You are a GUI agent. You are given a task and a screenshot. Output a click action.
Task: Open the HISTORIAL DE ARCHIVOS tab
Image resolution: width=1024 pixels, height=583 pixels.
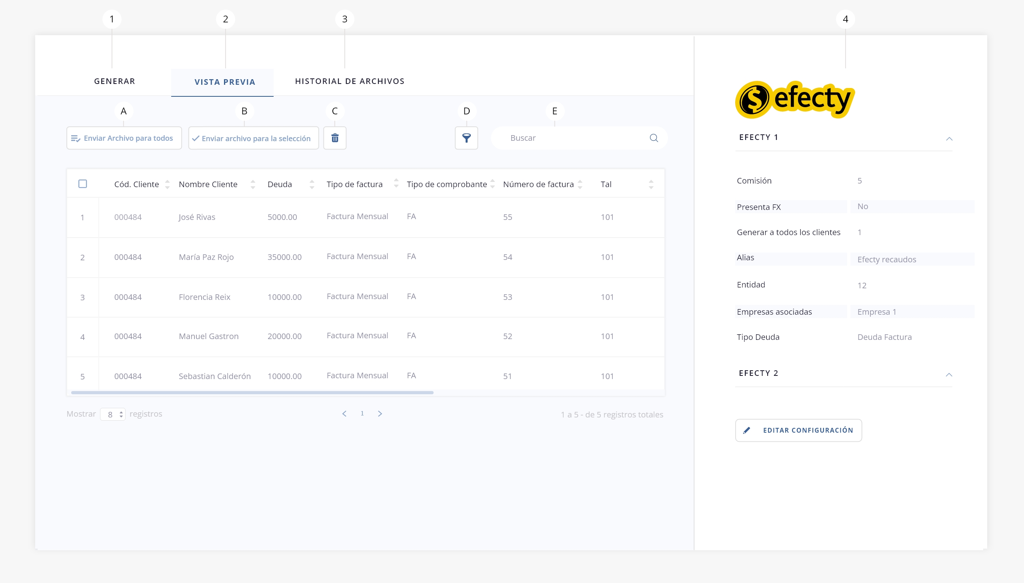(350, 81)
